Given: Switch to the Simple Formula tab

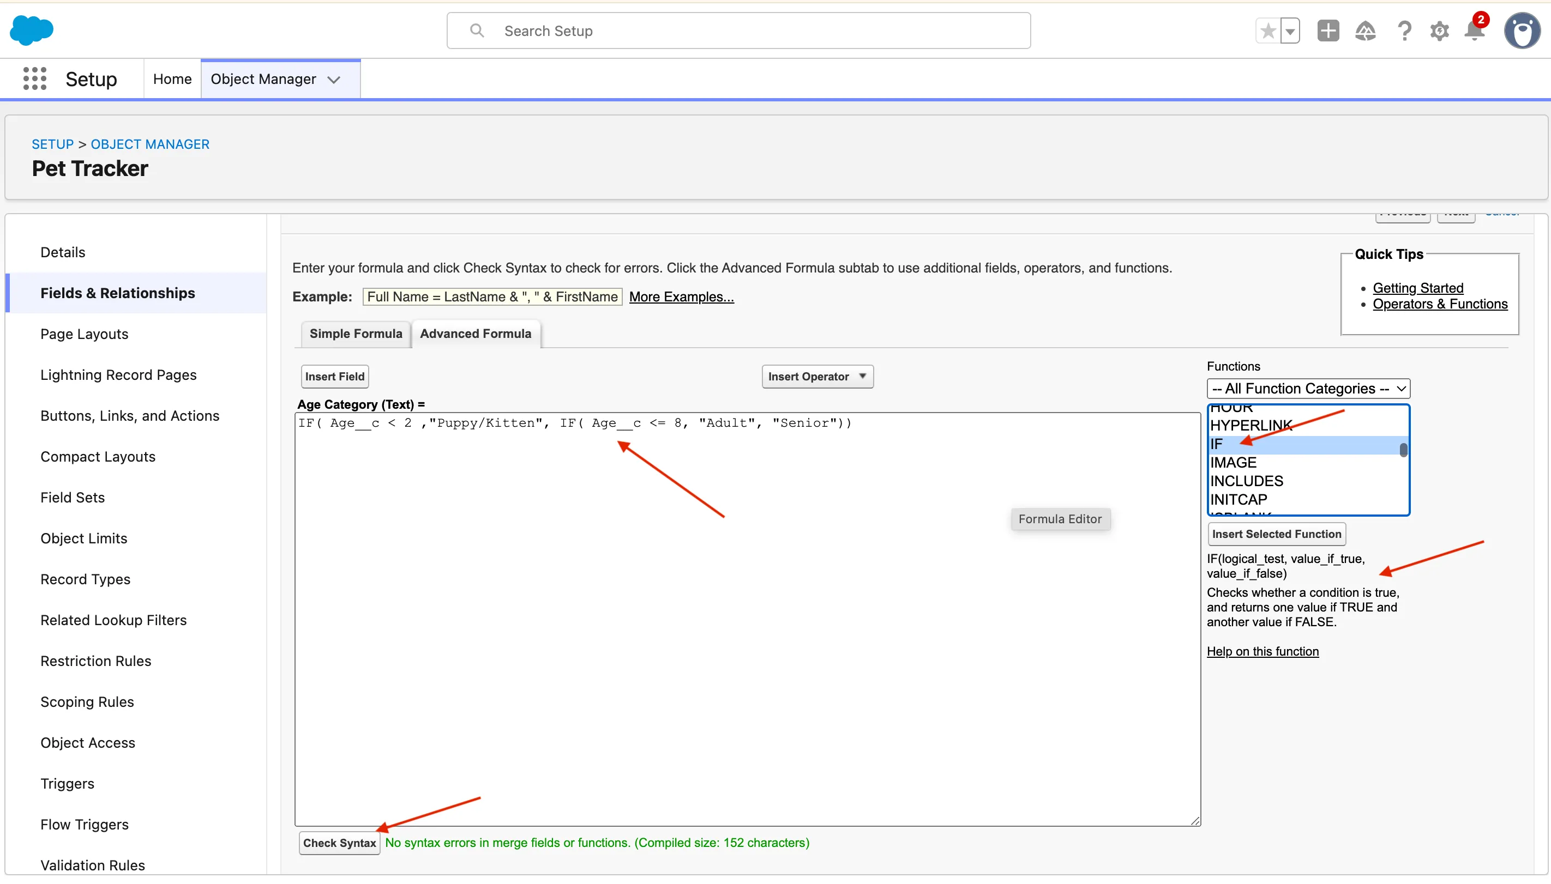Looking at the screenshot, I should [x=356, y=334].
